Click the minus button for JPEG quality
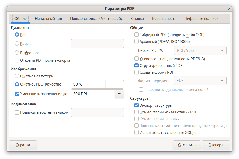Screen dimensions: 239x159 [110, 84]
